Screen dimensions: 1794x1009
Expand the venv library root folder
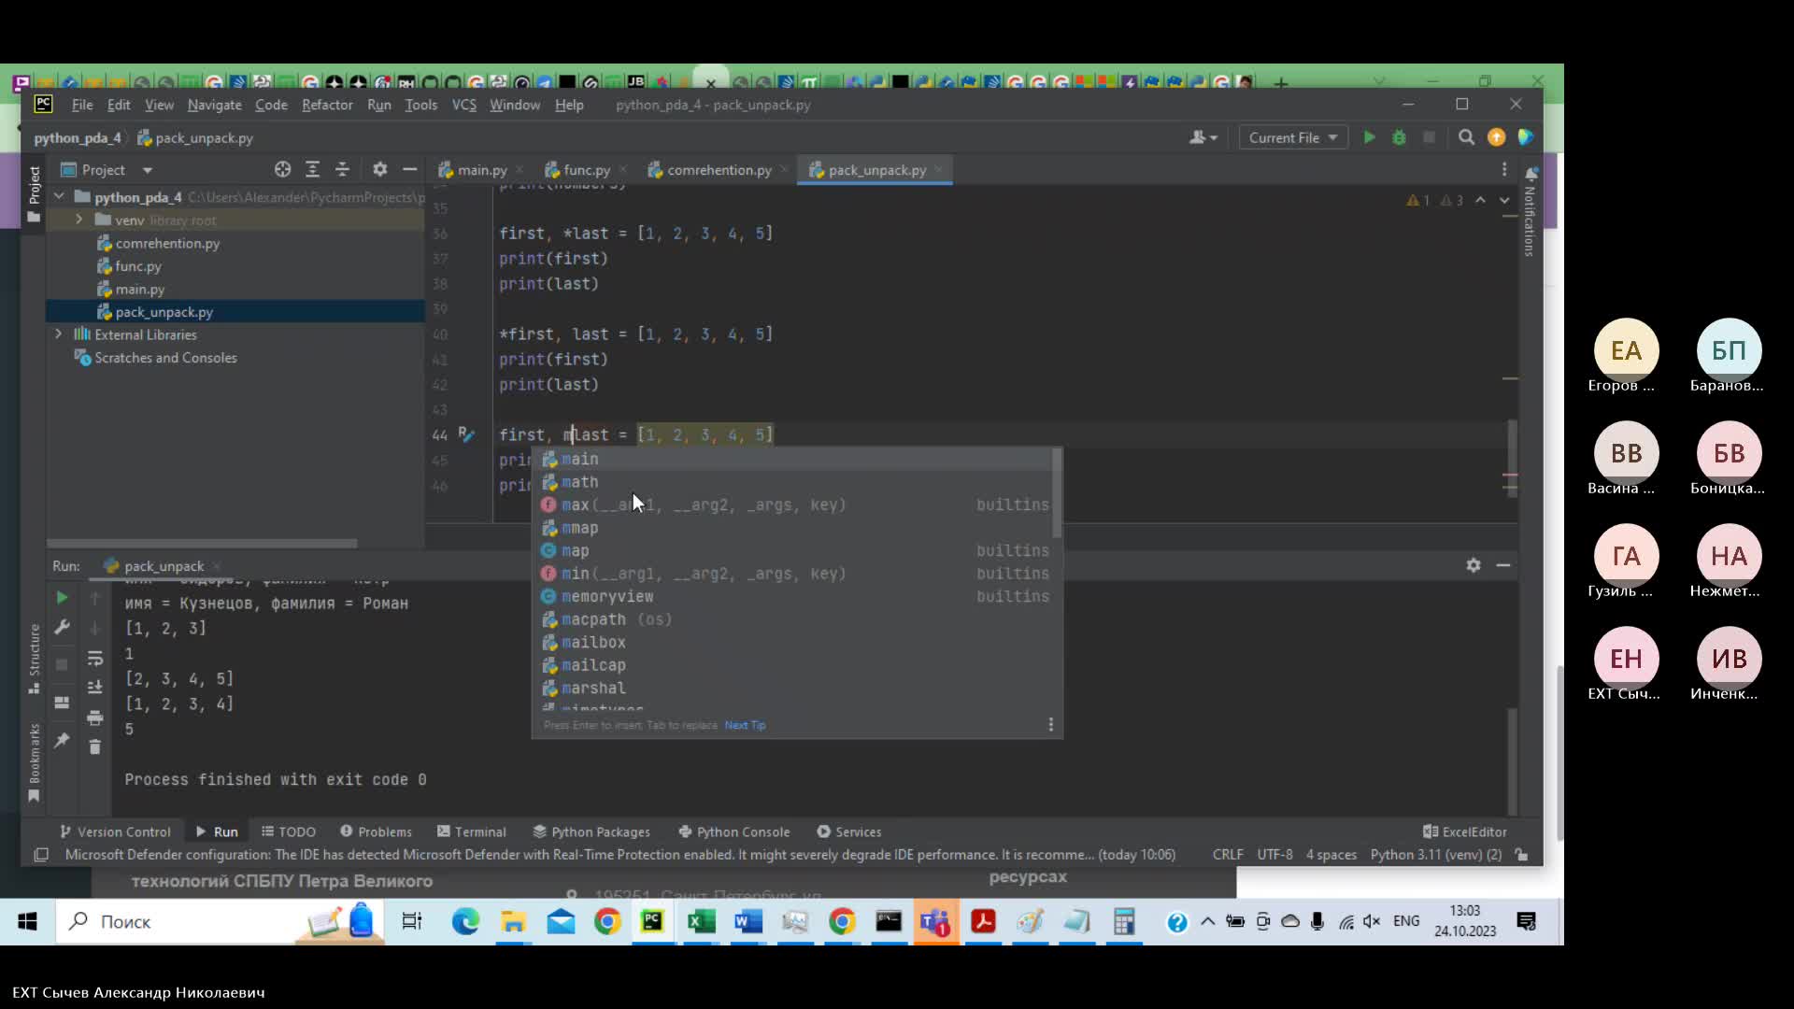(x=78, y=220)
